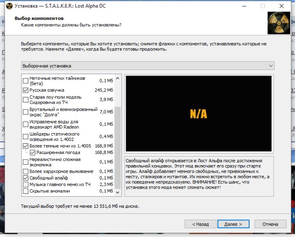
Task: Cancel setup with 'Отмена' button
Action: (270, 224)
